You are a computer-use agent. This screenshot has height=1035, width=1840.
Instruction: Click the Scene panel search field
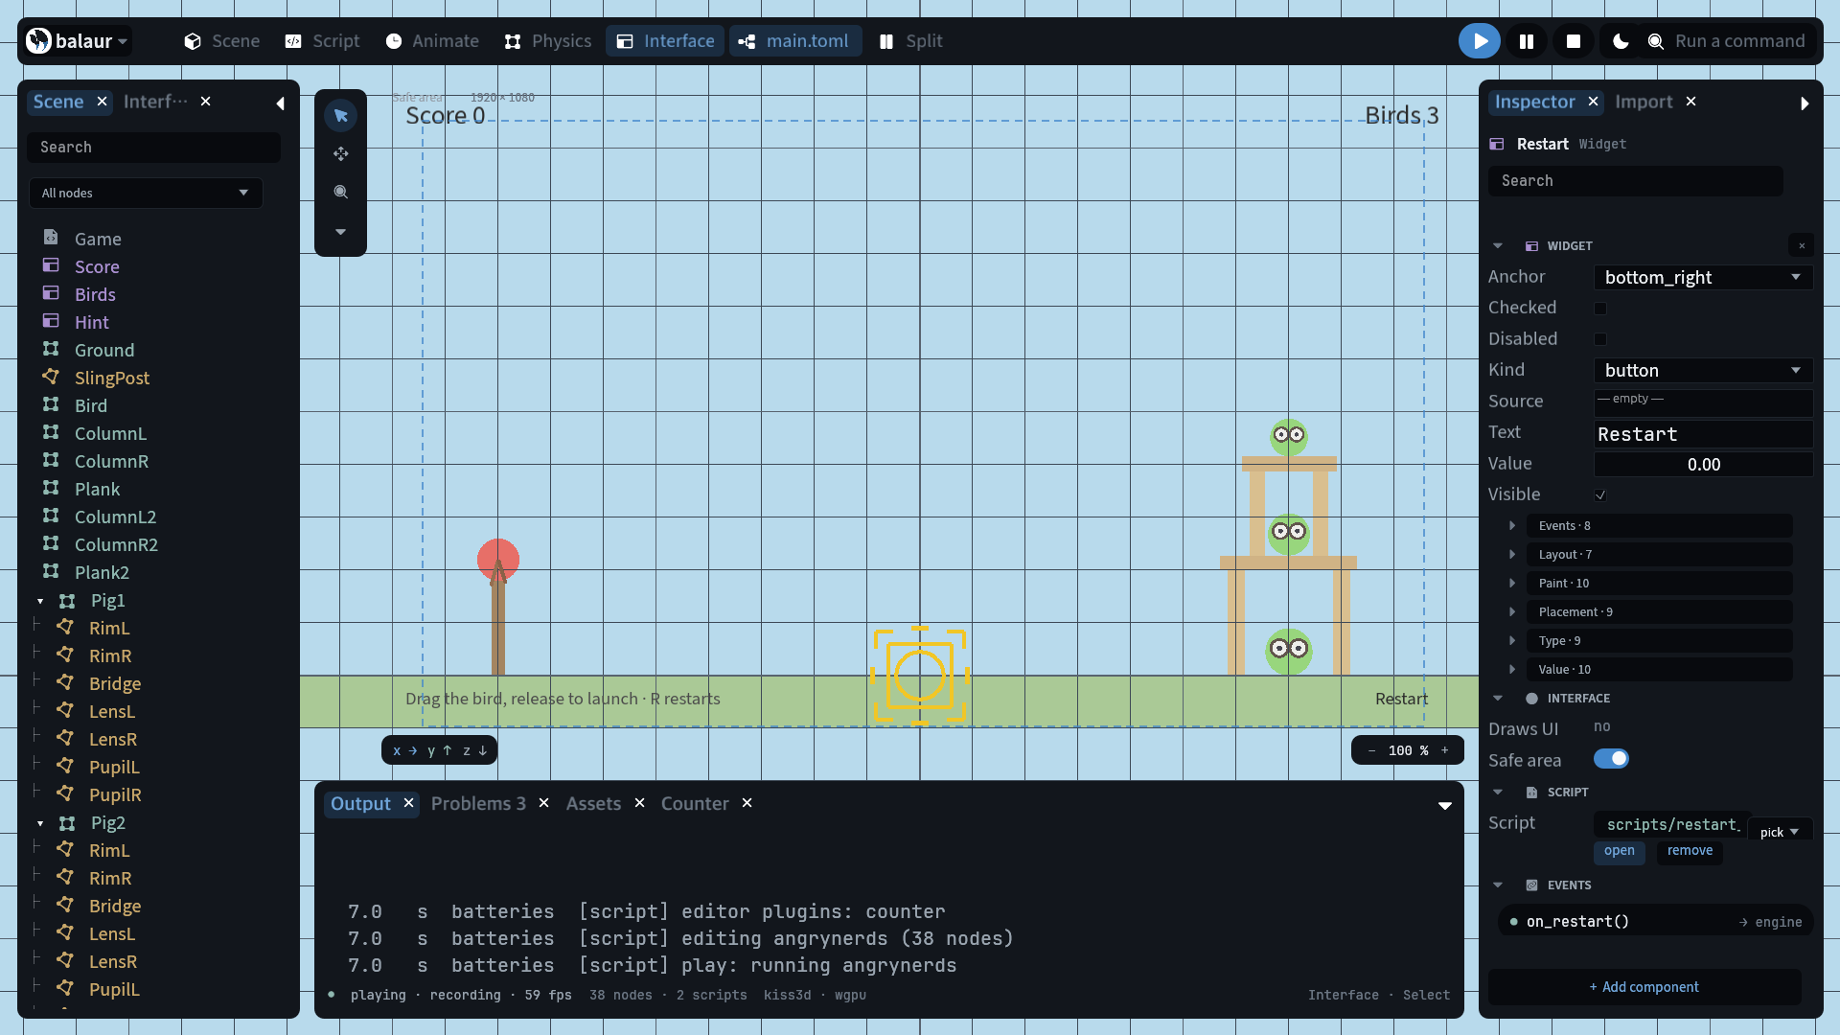pyautogui.click(x=153, y=148)
